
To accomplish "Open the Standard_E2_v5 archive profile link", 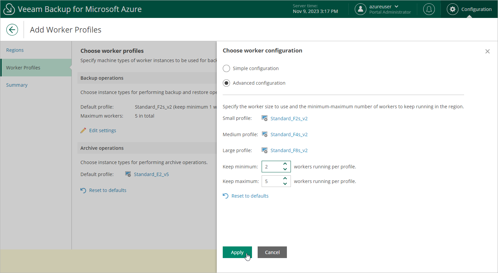I will 151,174.
